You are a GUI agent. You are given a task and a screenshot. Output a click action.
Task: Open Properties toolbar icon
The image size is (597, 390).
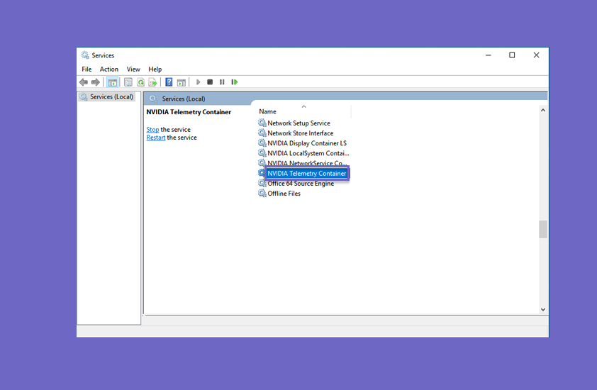click(128, 82)
